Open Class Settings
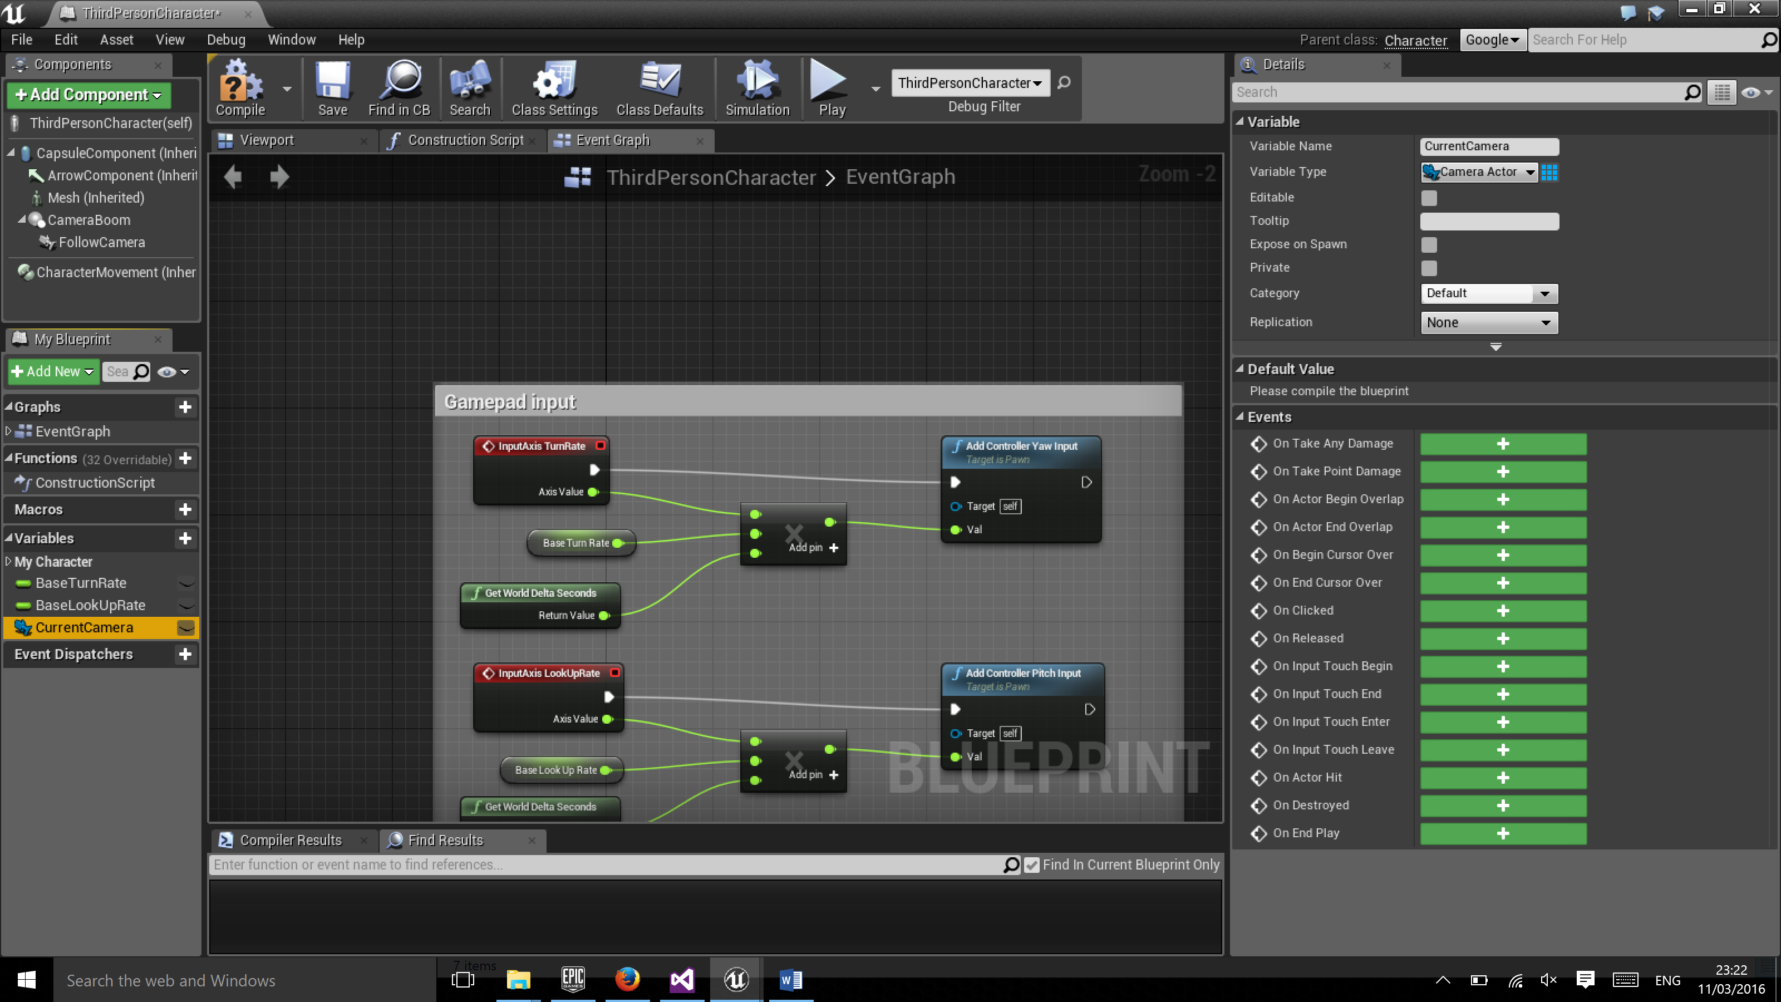The image size is (1781, 1002). point(554,89)
